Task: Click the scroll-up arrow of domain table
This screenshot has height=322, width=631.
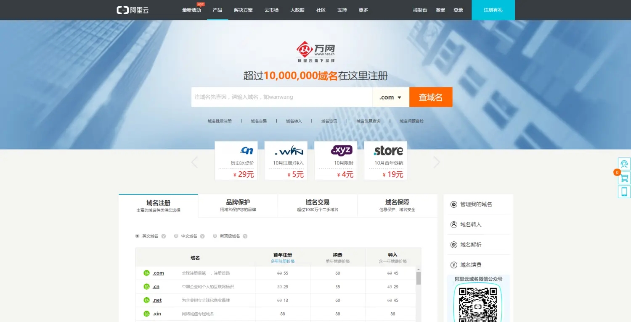Action: (x=419, y=270)
